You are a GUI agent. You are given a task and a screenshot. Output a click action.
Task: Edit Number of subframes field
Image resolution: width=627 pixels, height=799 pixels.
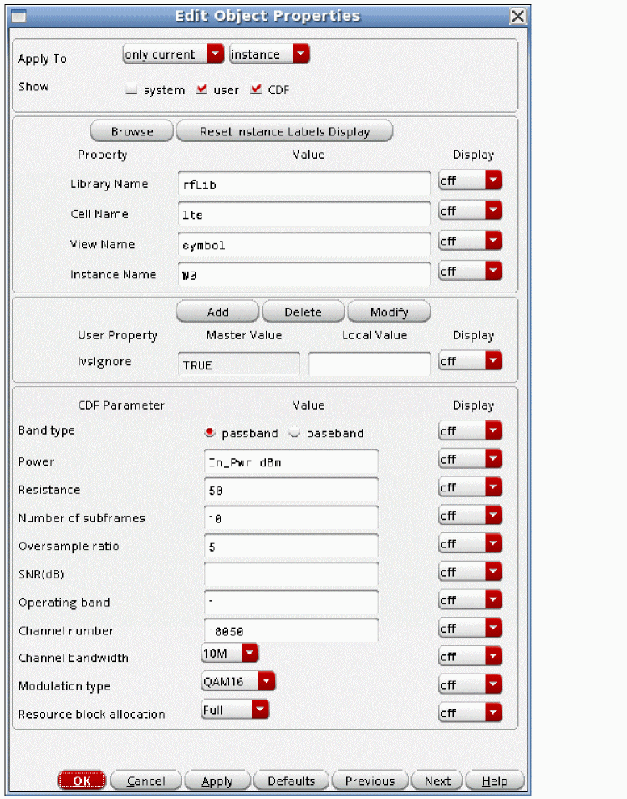click(291, 518)
